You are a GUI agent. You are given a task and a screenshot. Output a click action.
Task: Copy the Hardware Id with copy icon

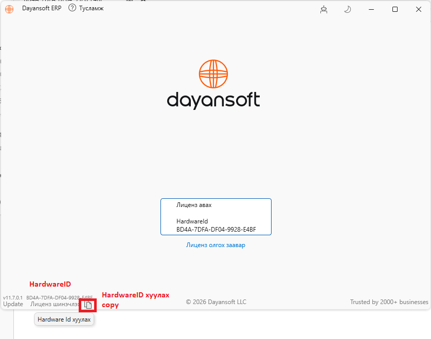click(x=87, y=305)
